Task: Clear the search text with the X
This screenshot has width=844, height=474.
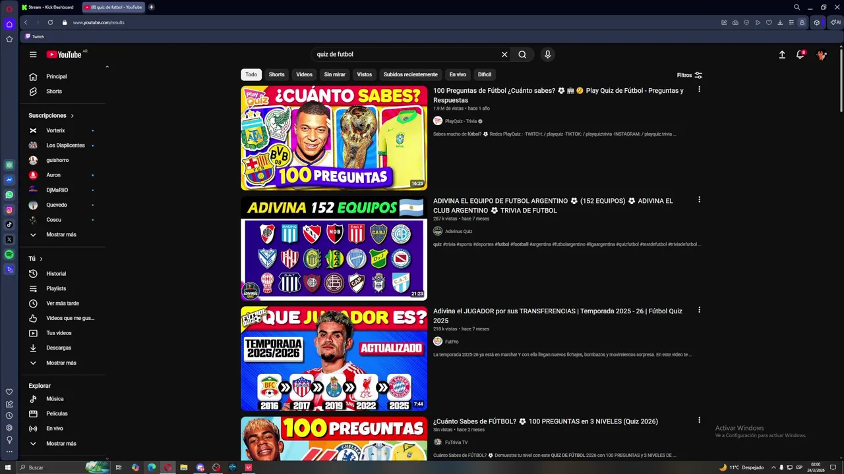Action: (x=504, y=55)
